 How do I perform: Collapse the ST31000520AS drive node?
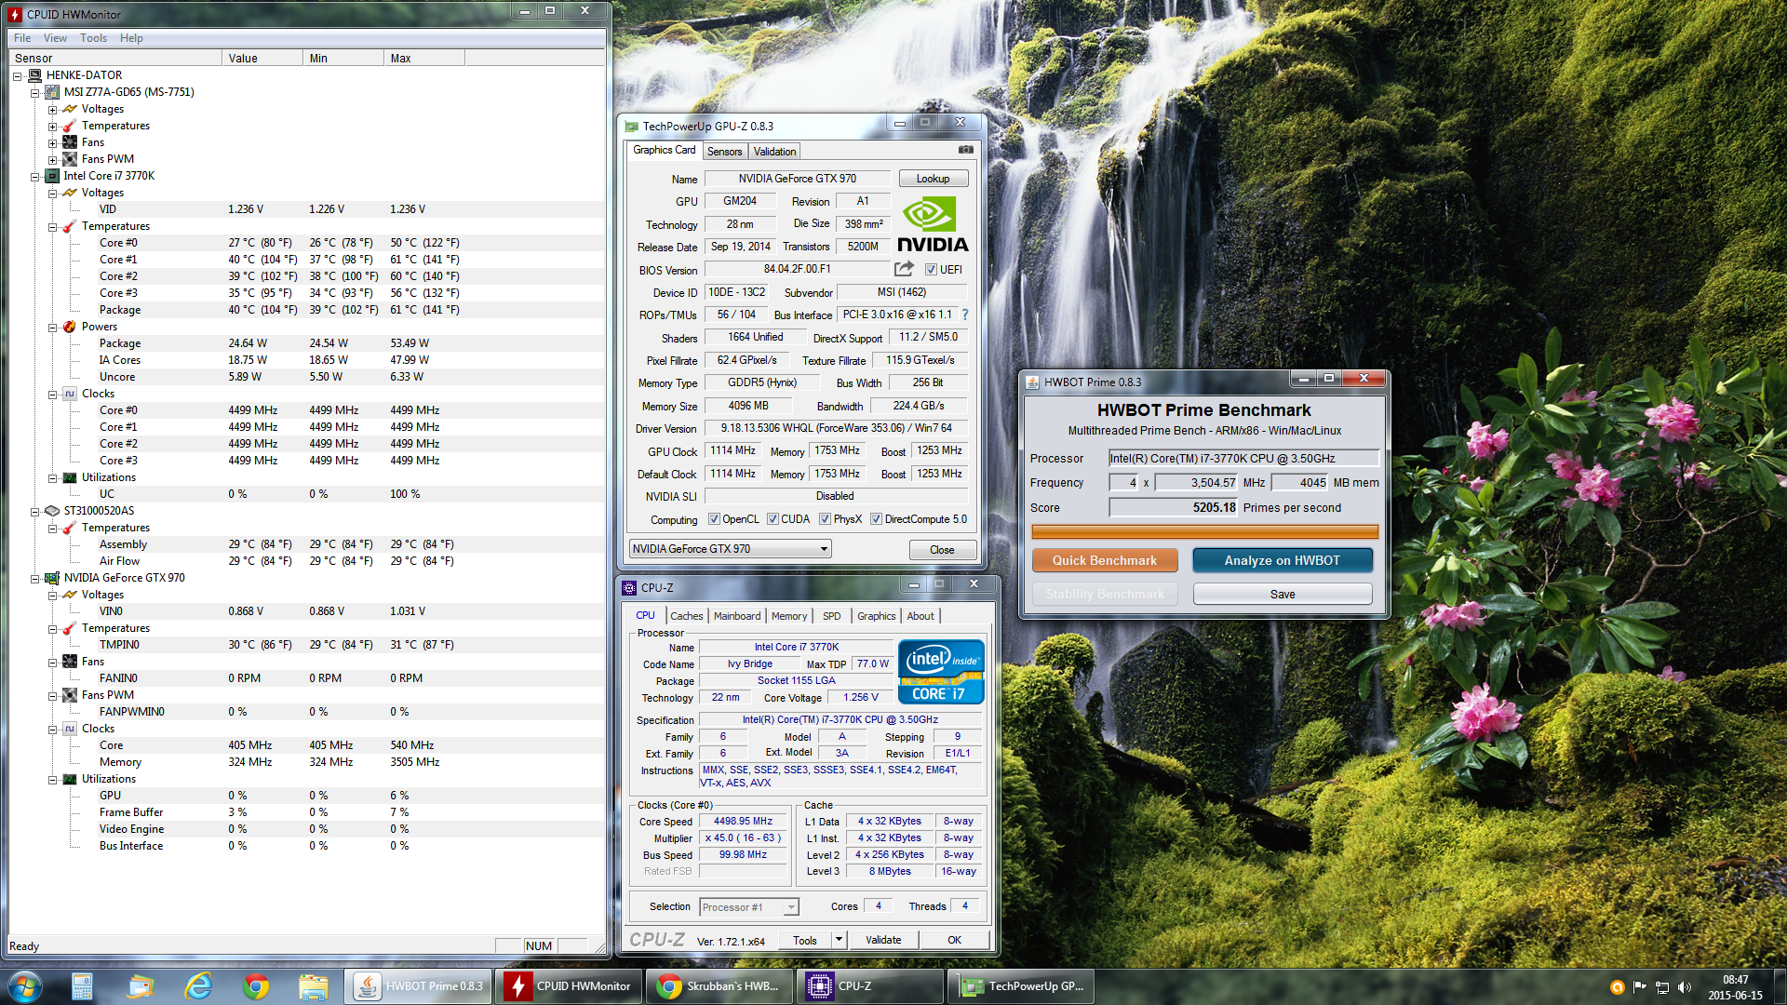click(x=34, y=511)
